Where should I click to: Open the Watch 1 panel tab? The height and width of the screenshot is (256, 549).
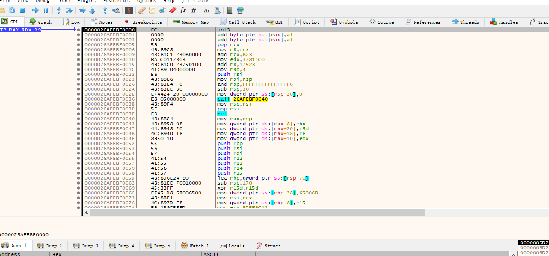coord(195,246)
